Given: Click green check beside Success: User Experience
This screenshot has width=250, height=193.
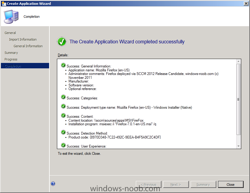Looking at the screenshot, I should 63,145.
